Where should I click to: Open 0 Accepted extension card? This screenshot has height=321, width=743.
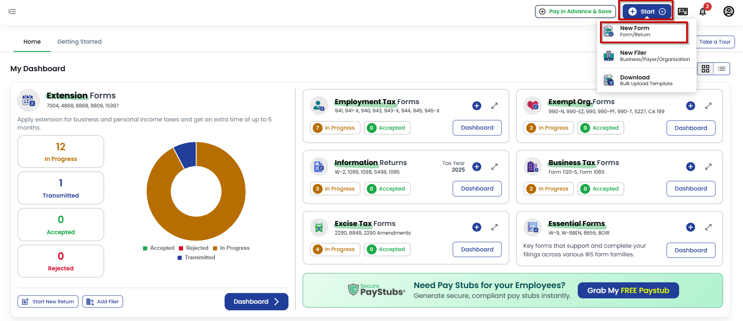pos(61,225)
